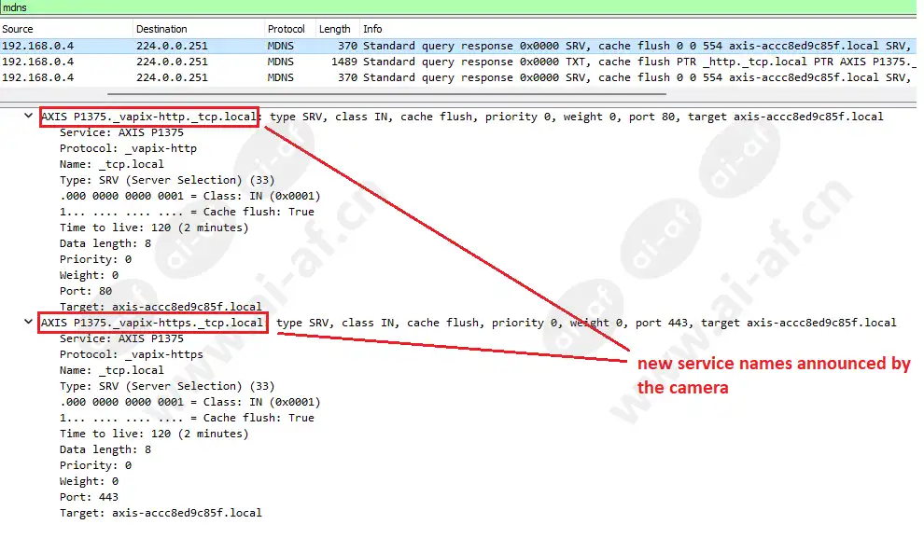Select the "Protocol: _vapix-https" detail row

click(132, 354)
